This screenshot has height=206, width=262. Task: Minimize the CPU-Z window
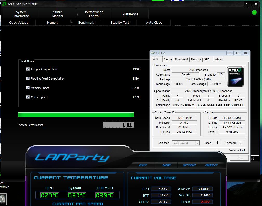[230, 53]
